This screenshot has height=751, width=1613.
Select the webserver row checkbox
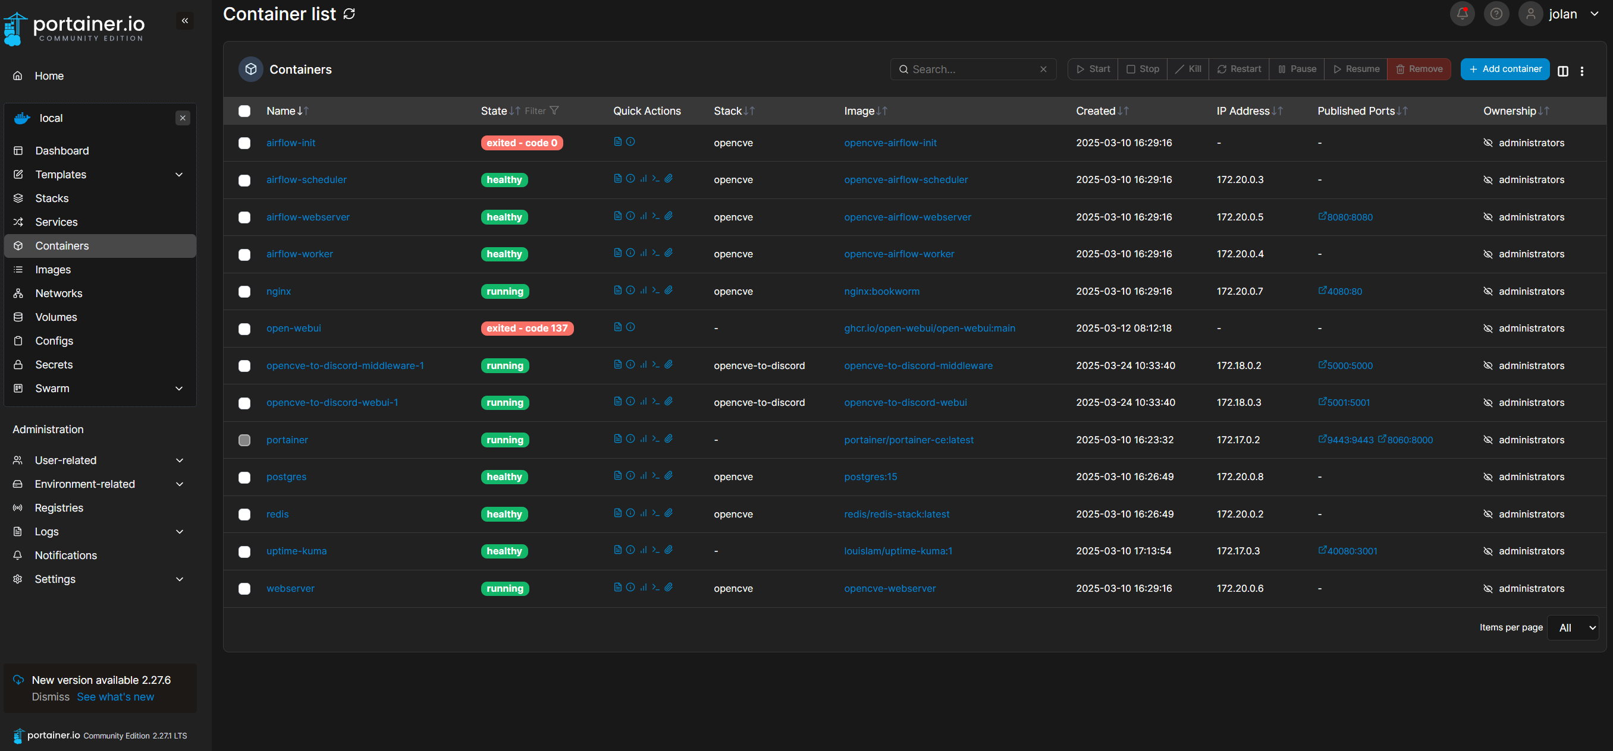[244, 588]
